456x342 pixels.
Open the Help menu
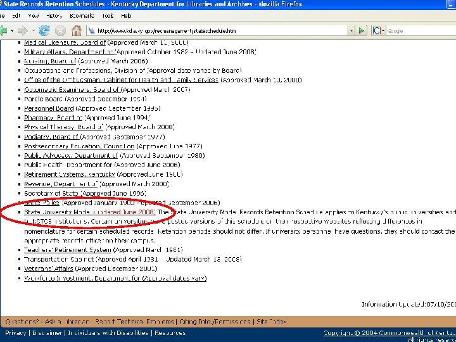[x=126, y=16]
